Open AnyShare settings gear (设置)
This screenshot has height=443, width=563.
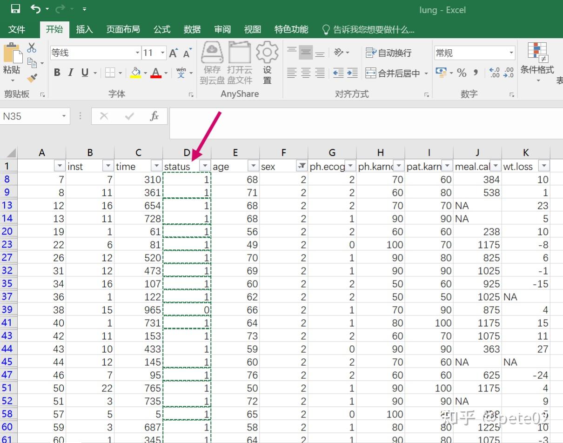click(267, 64)
